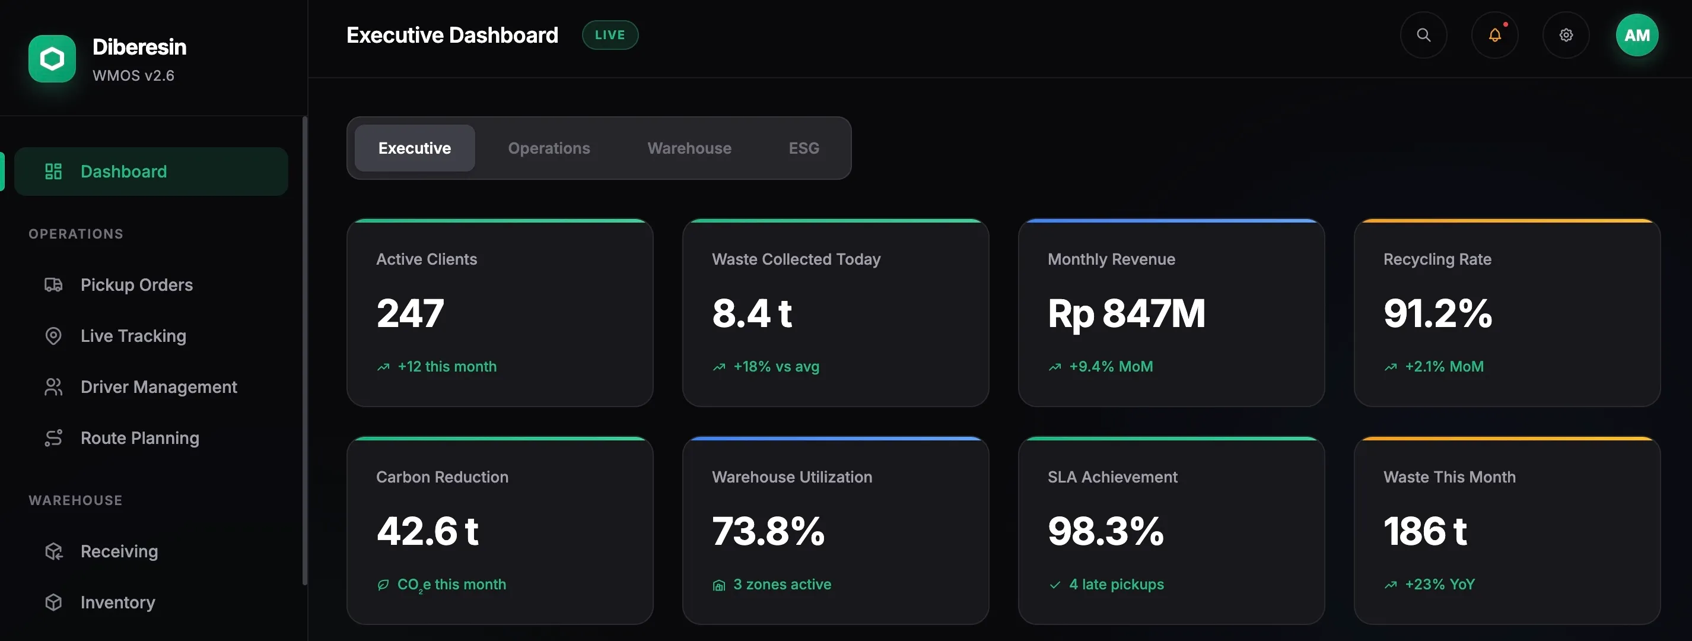Screen dimensions: 1692x641
Task: Click warehouse icon beside 3 zones active
Action: click(x=719, y=585)
